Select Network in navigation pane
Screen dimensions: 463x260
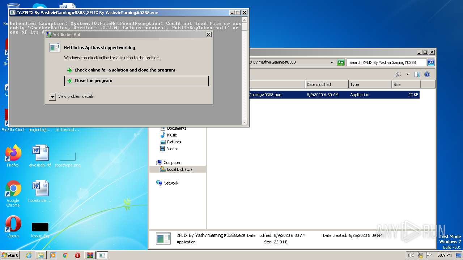pos(171,183)
